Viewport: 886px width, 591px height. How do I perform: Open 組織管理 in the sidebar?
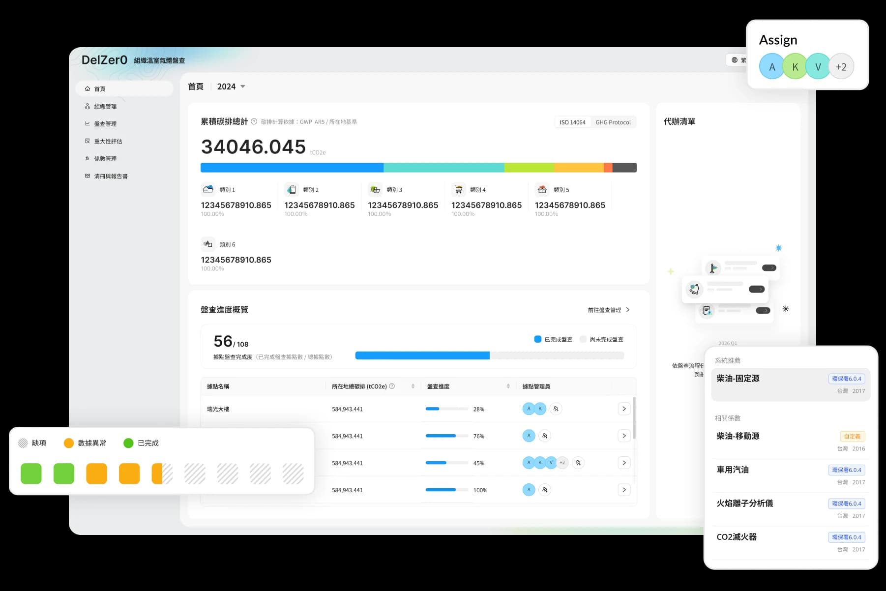pos(105,106)
